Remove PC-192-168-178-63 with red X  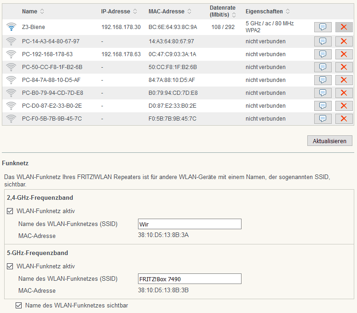344,54
